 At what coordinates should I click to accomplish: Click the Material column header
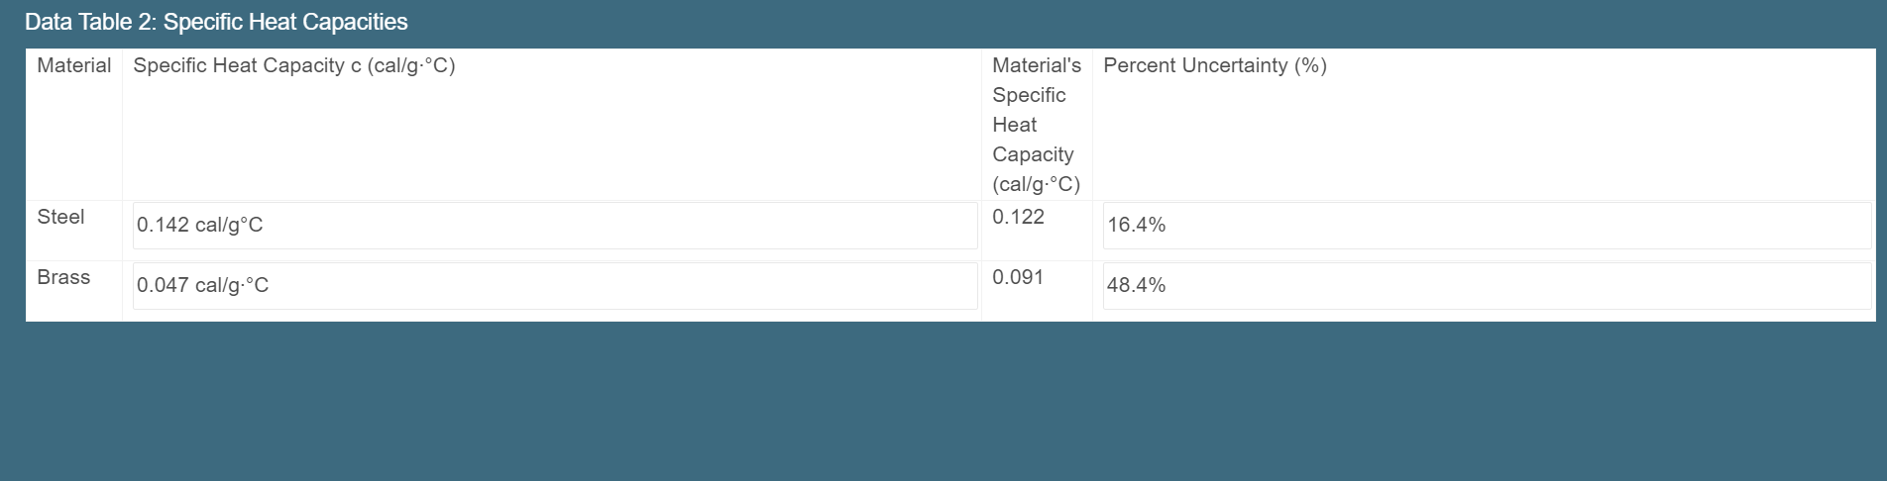73,65
